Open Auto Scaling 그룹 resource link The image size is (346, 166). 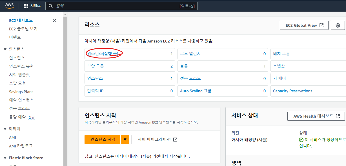(x=196, y=91)
